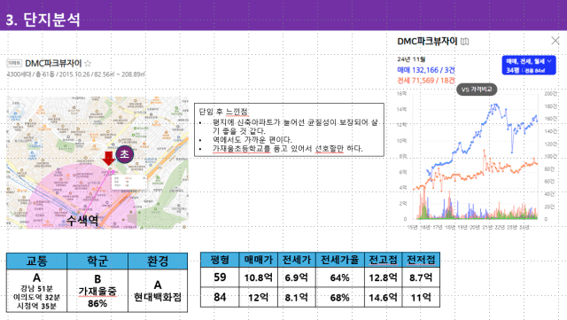Screen dimensions: 567x320
Task: Click the small info popup on the map
Action: pyautogui.click(x=128, y=182)
